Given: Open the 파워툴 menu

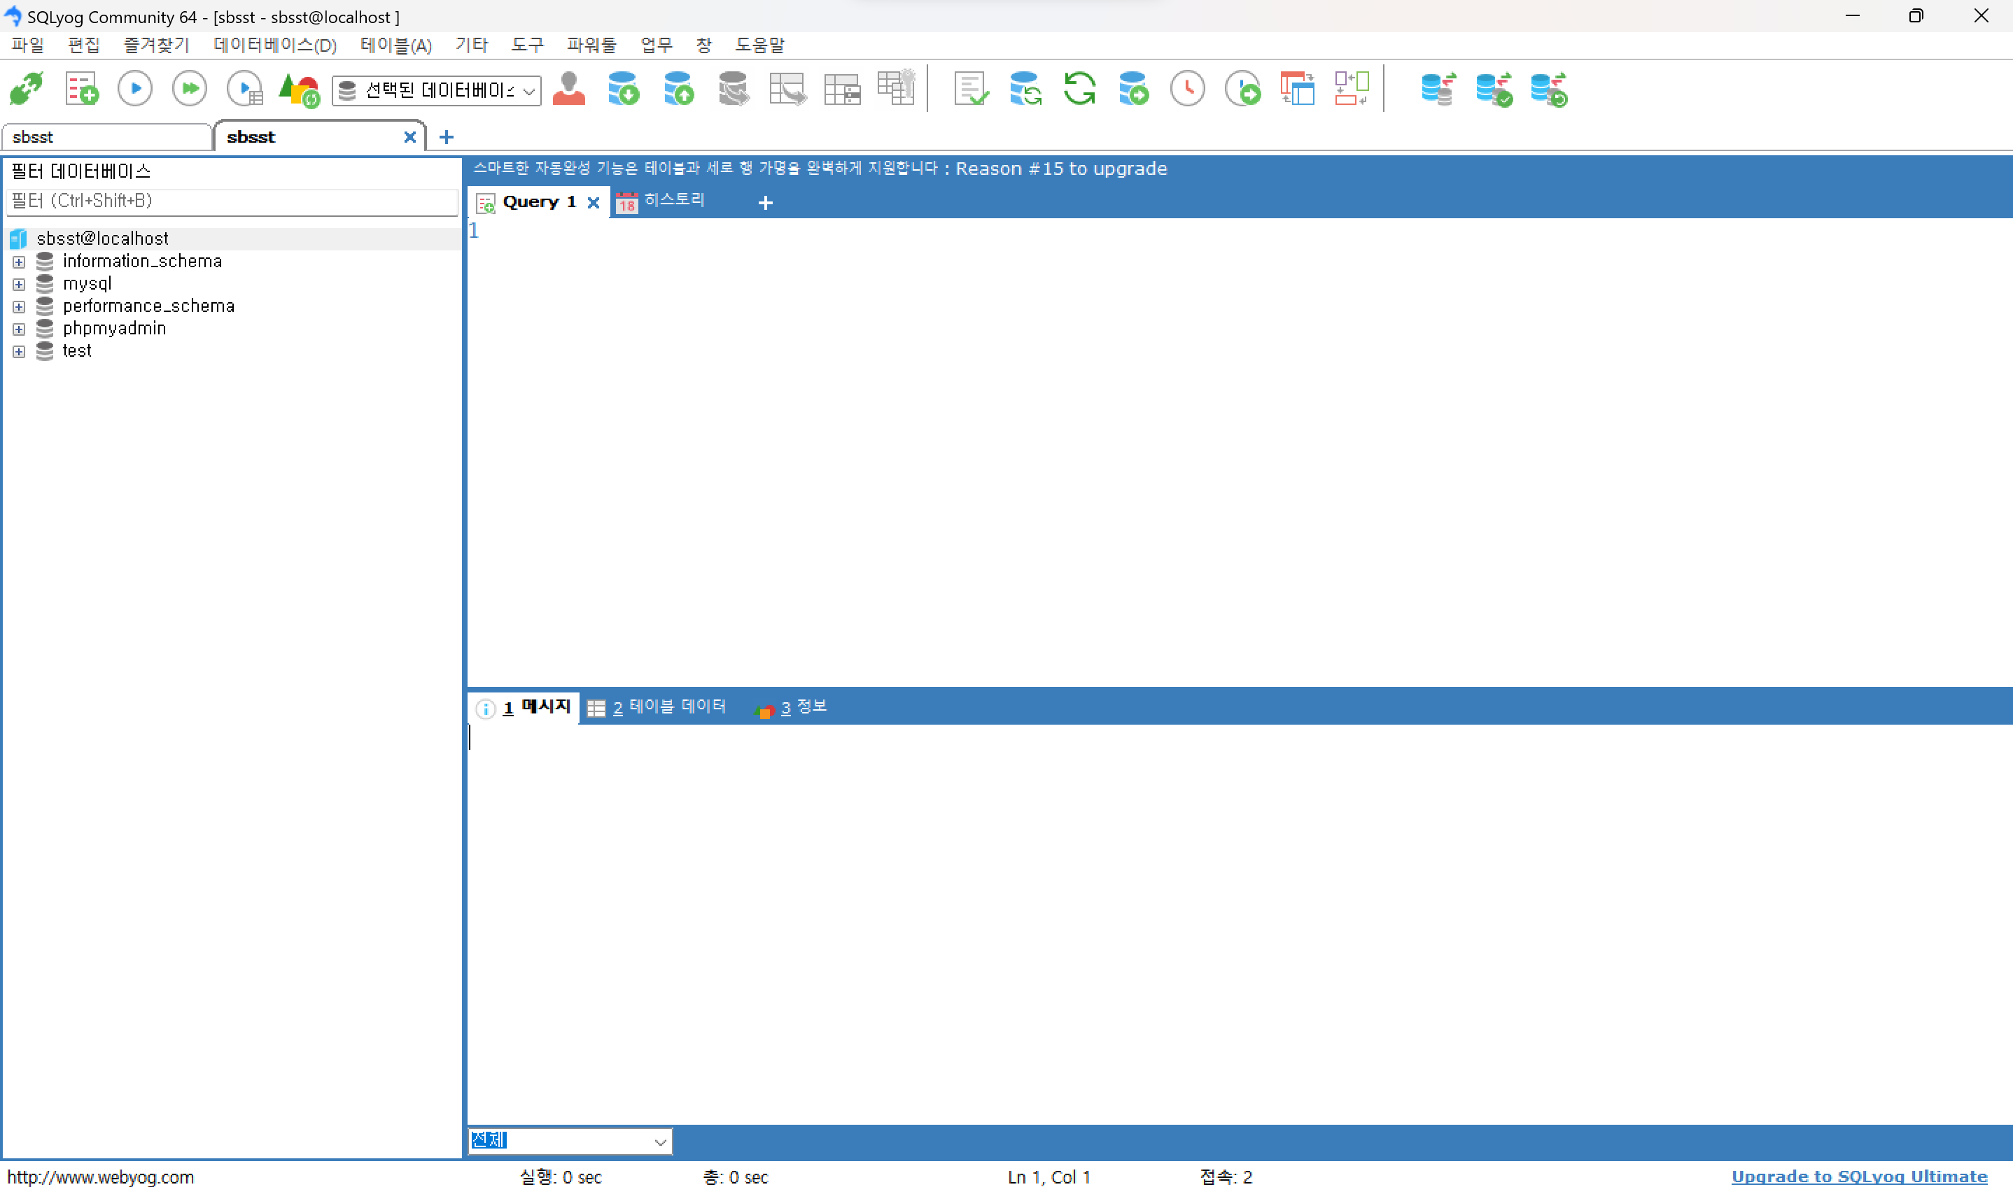Looking at the screenshot, I should coord(591,45).
